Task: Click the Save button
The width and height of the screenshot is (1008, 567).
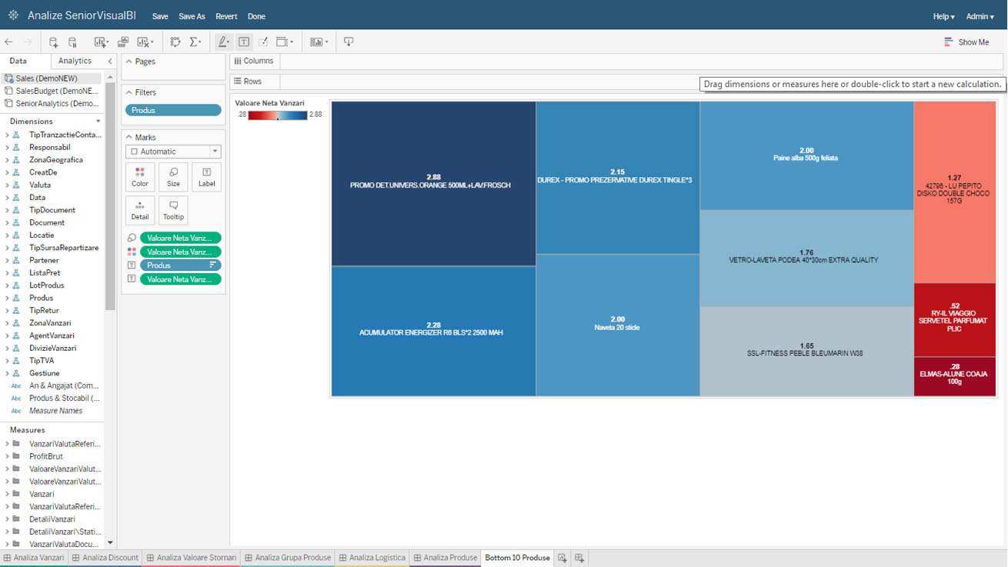Action: [x=160, y=16]
